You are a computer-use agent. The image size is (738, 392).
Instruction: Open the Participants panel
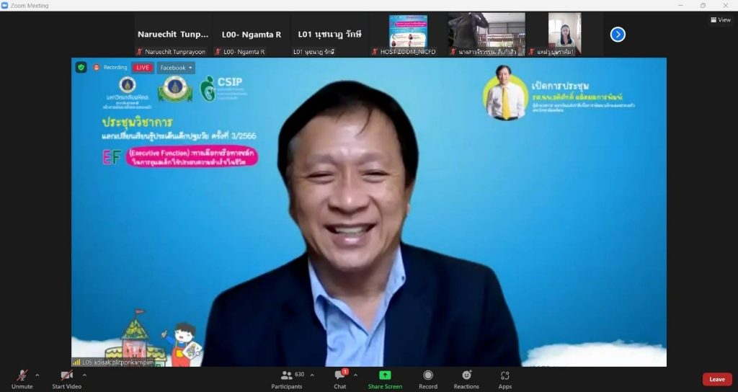(287, 379)
